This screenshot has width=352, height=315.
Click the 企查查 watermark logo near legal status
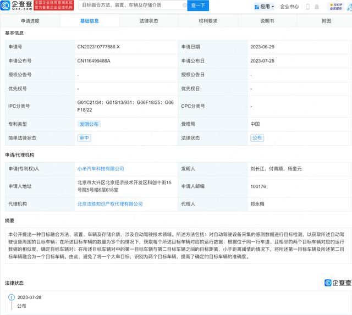tap(337, 283)
